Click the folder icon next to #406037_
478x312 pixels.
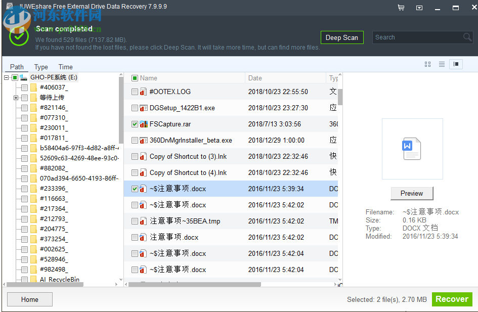(34, 87)
